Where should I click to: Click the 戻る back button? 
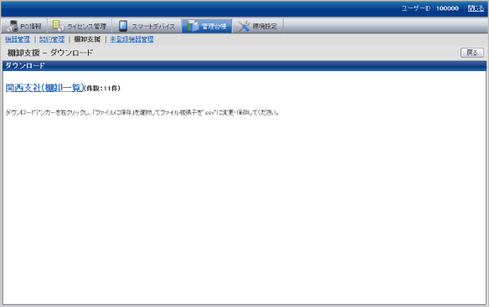coord(472,53)
